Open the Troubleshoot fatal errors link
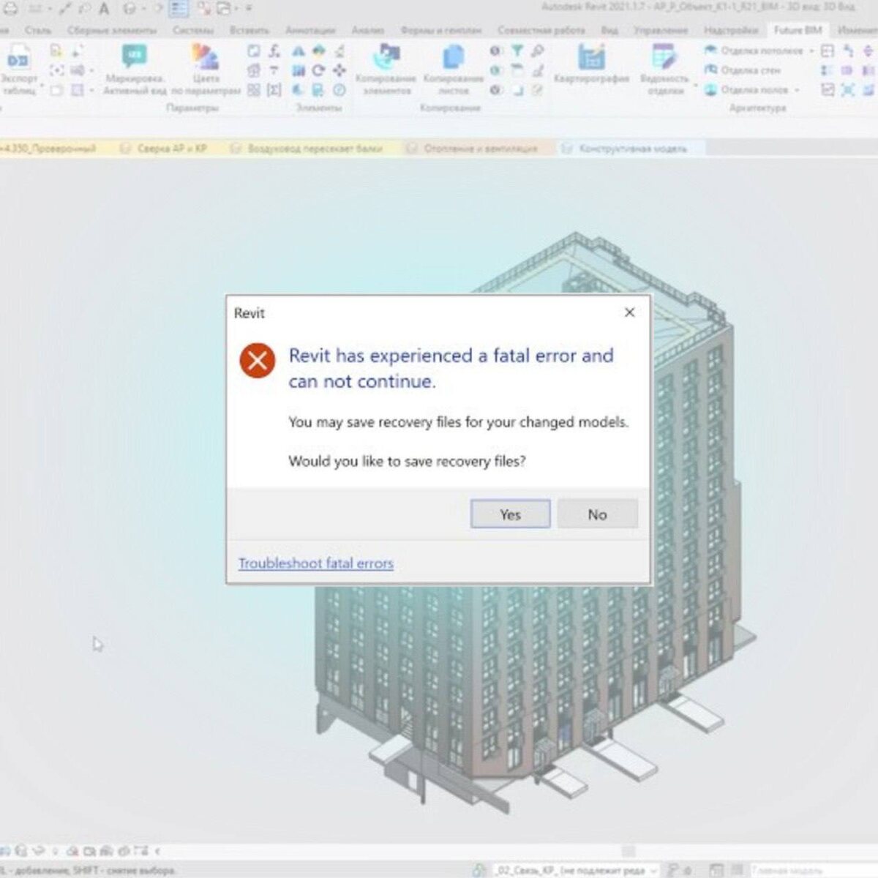This screenshot has width=878, height=878. pos(316,563)
